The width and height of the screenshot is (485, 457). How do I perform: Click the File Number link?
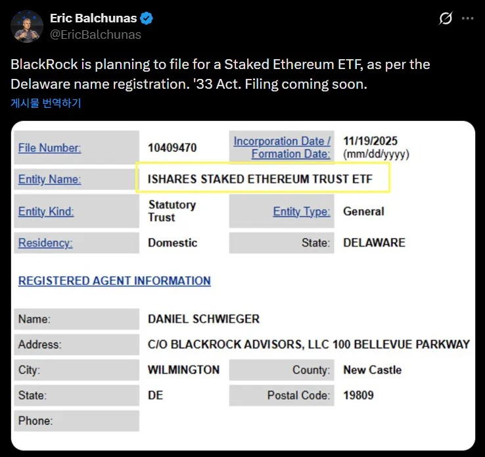(x=49, y=148)
